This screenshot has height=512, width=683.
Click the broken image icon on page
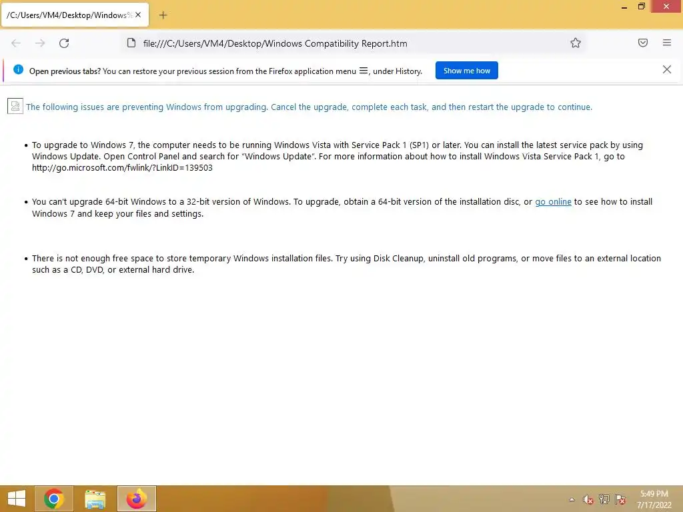pos(15,106)
